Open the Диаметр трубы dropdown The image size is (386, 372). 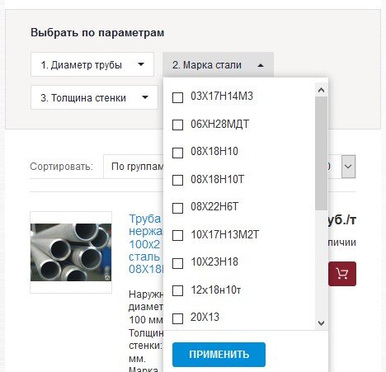tap(92, 64)
